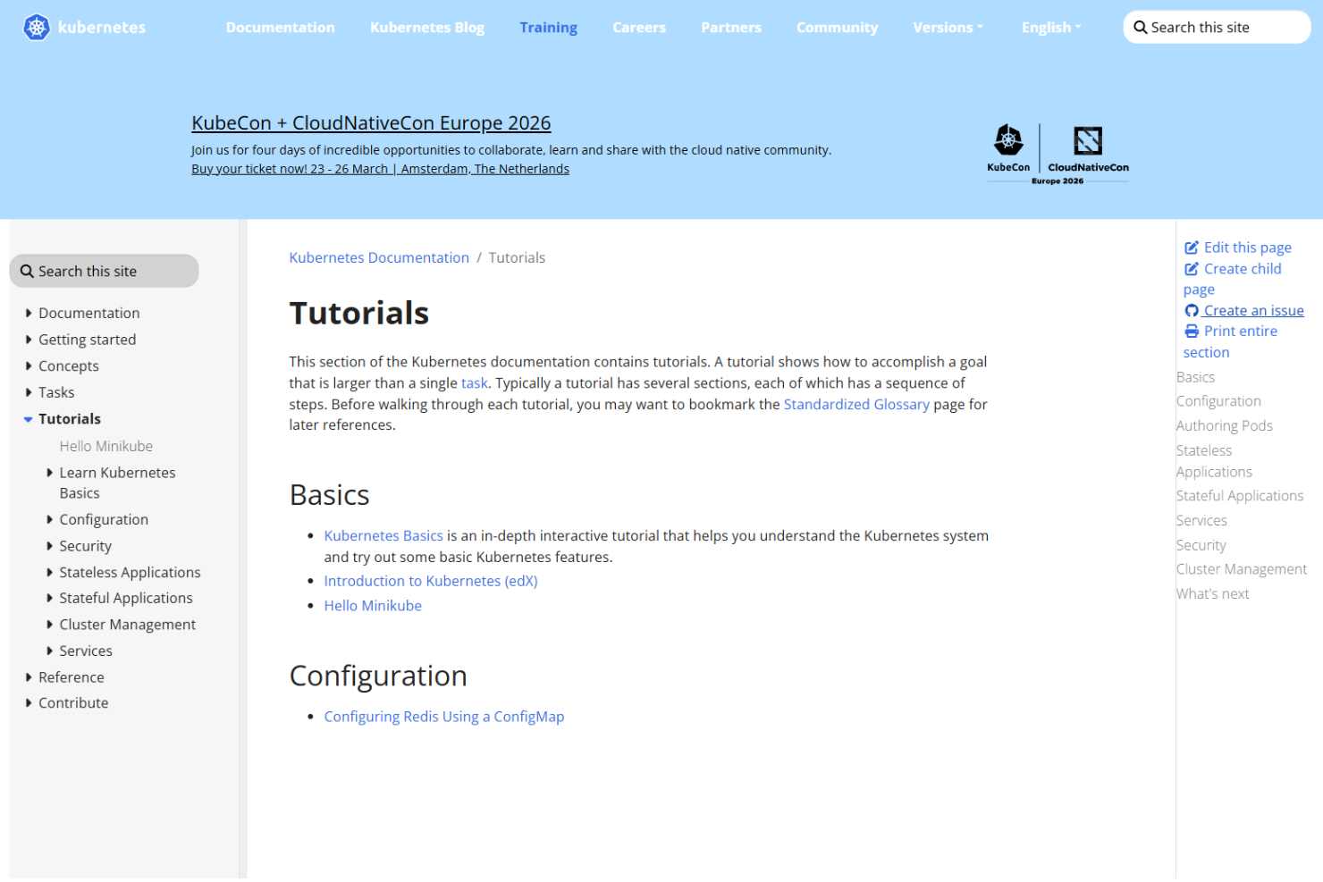Open the Kubernetes Basics tutorial link

pos(383,536)
